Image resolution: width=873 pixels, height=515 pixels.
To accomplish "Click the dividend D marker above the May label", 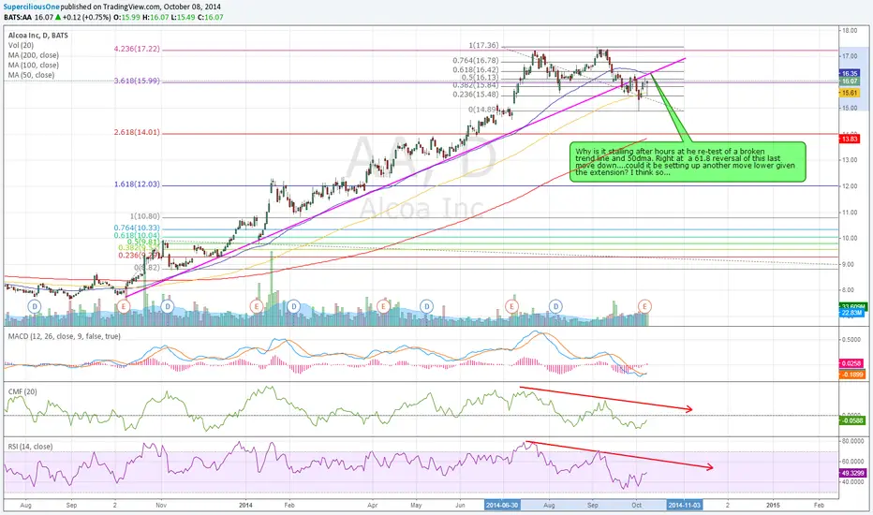I will (426, 306).
